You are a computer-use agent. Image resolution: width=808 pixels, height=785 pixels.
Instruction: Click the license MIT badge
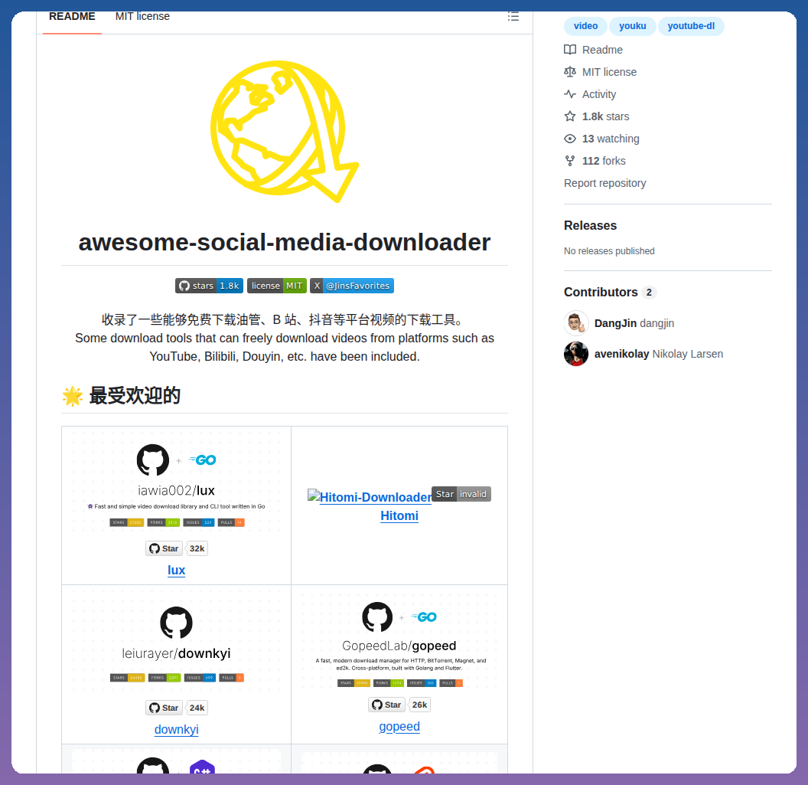click(277, 286)
